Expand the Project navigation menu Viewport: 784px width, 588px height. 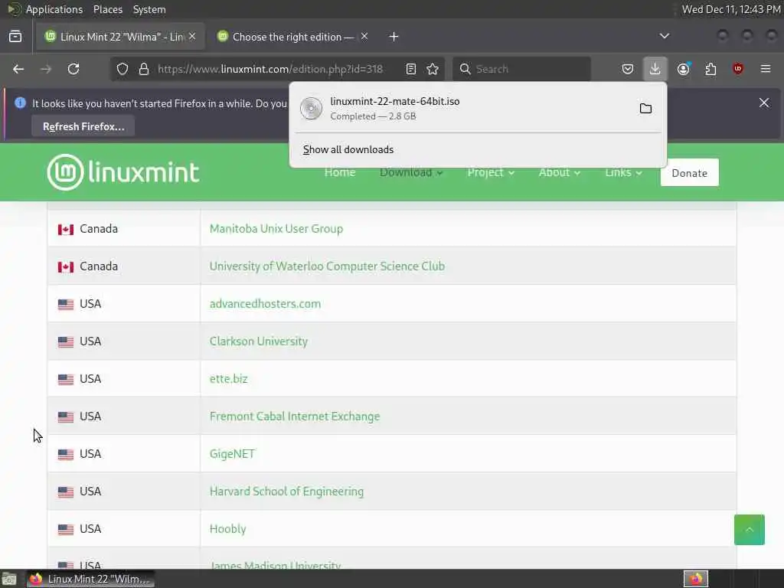[491, 172]
